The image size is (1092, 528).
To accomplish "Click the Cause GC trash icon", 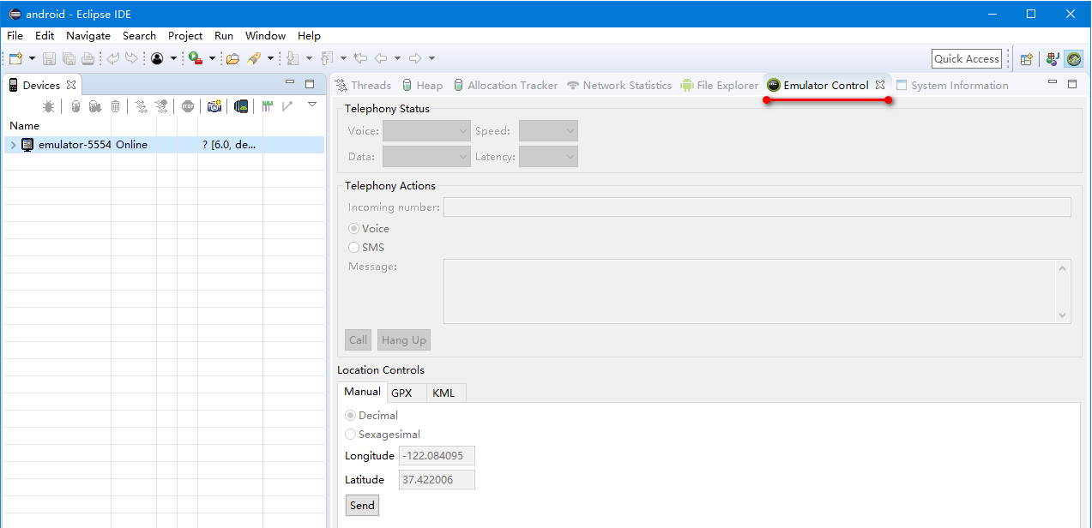I will click(116, 106).
